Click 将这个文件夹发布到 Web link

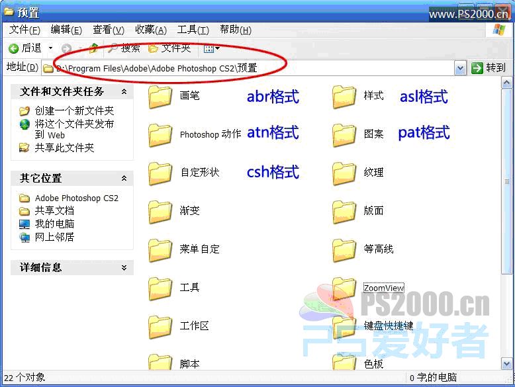[x=74, y=129]
